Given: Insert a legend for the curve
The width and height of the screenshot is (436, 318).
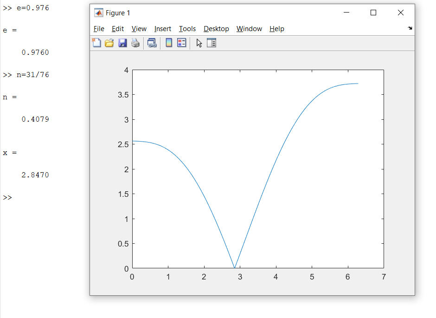Looking at the screenshot, I should 181,43.
